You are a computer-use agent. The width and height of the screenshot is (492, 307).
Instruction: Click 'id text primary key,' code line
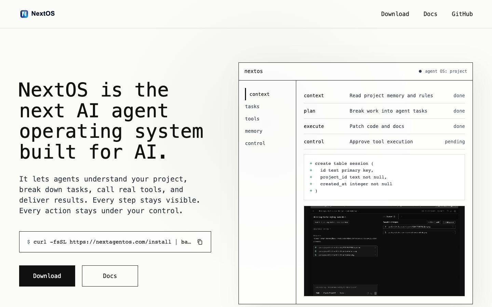coord(347,170)
